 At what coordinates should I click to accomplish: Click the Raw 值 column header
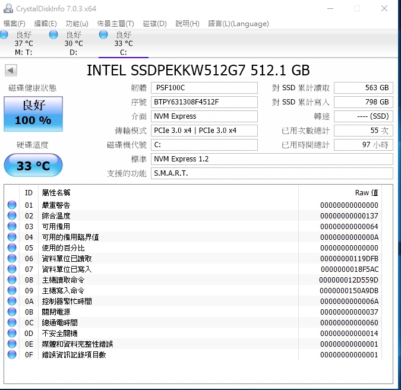(340, 193)
